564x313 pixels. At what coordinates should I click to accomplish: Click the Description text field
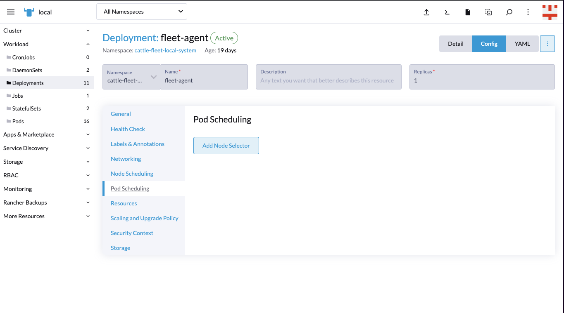click(328, 77)
